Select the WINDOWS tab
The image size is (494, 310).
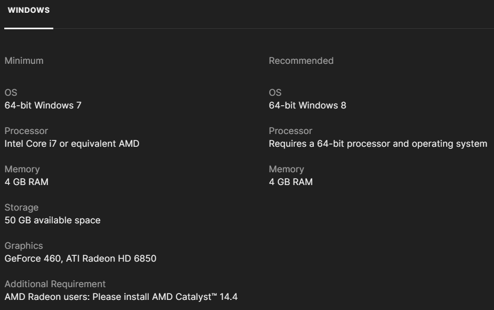(29, 11)
